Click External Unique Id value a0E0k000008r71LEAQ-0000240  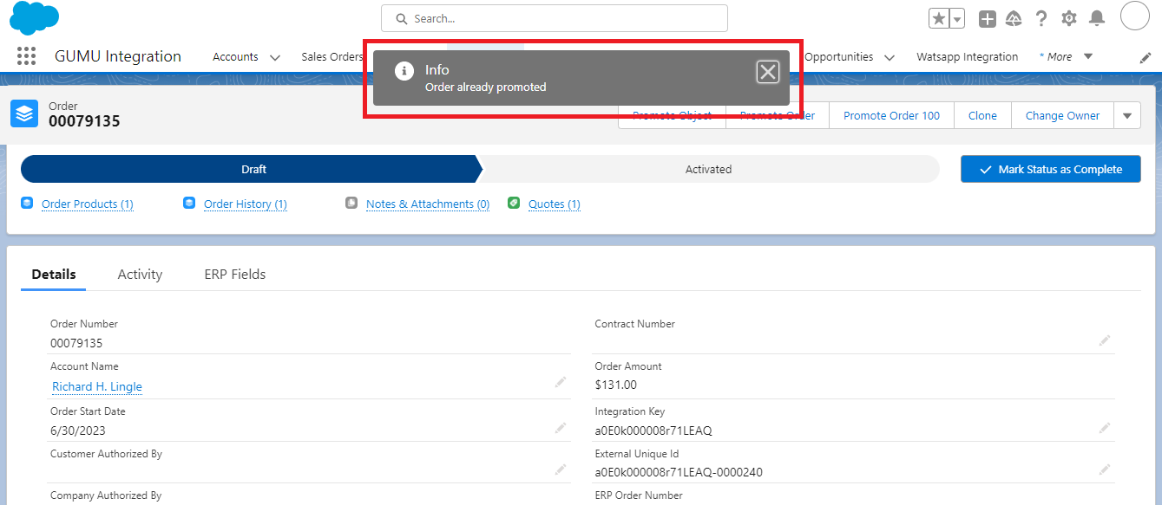tap(679, 472)
